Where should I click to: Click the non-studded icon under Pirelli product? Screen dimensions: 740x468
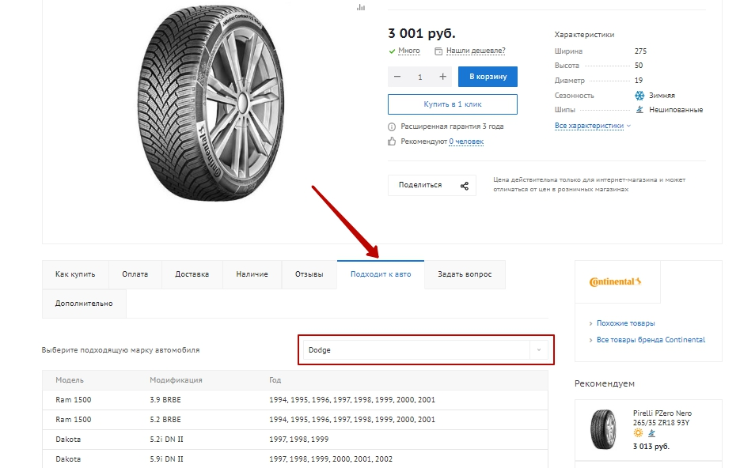[x=651, y=433]
